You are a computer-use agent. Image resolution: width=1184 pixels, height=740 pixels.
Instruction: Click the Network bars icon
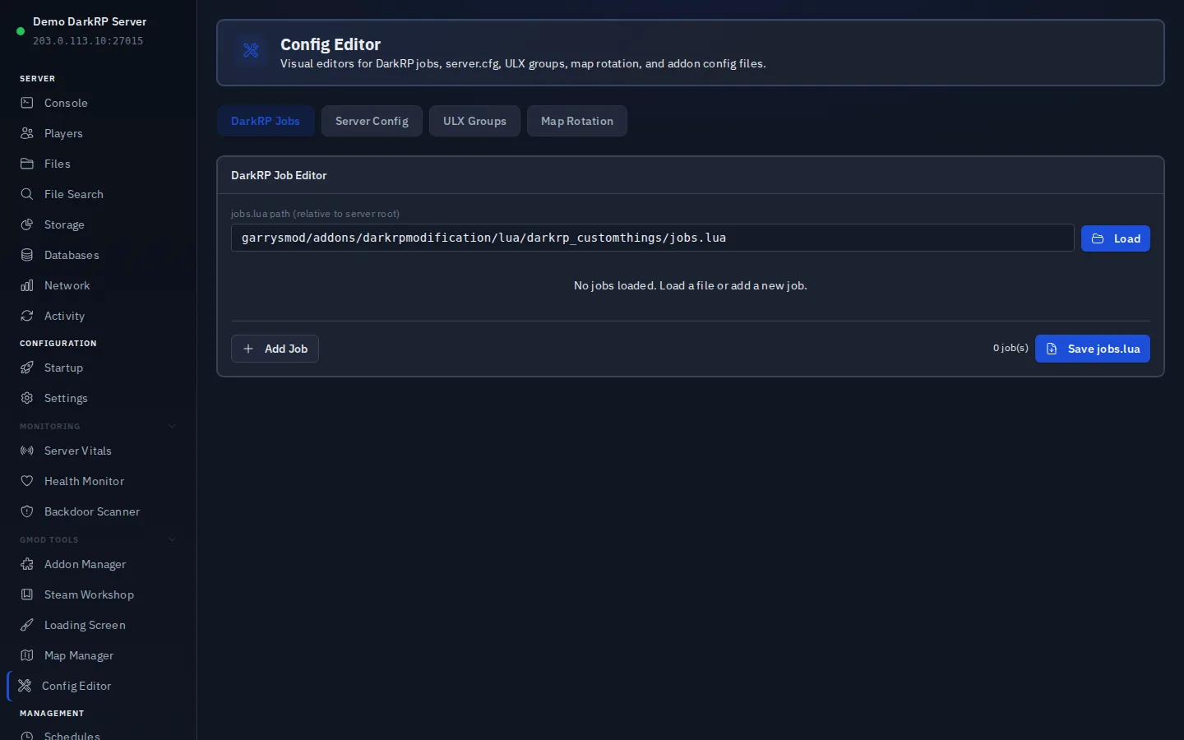click(x=27, y=285)
